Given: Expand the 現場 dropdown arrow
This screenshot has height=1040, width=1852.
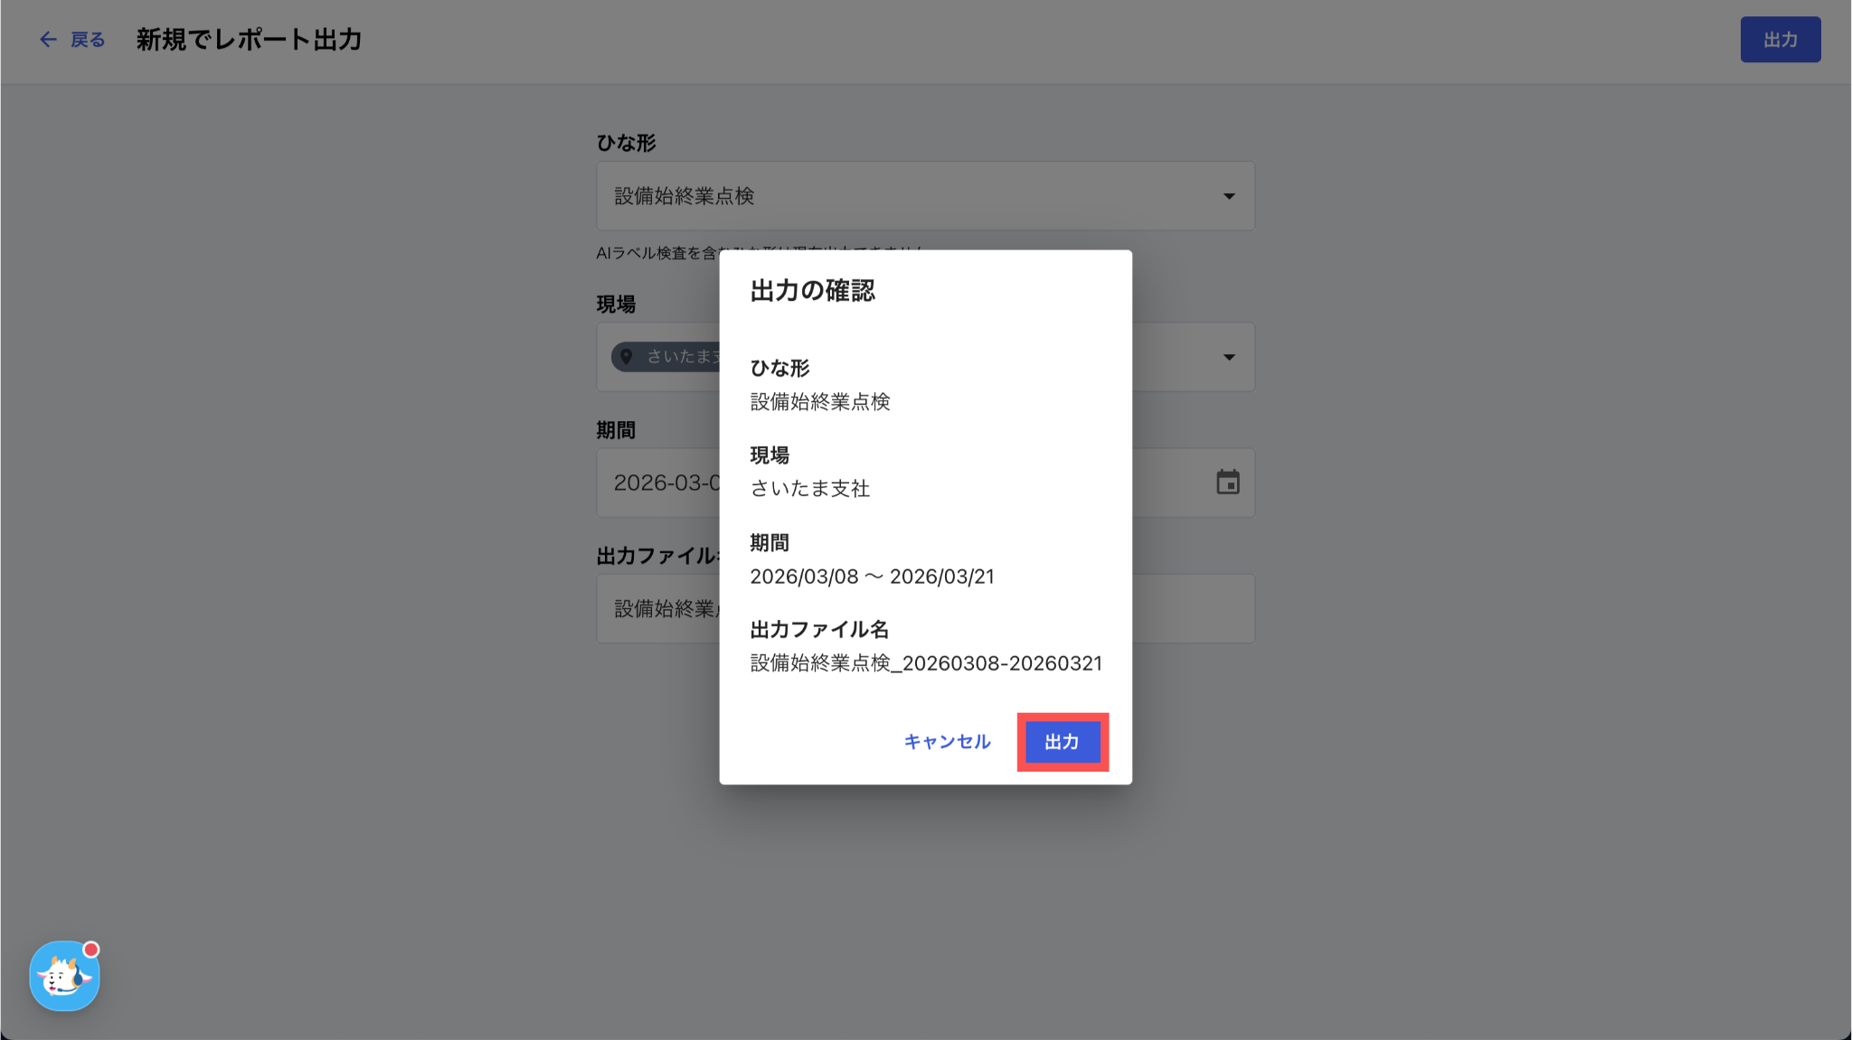Looking at the screenshot, I should point(1229,357).
